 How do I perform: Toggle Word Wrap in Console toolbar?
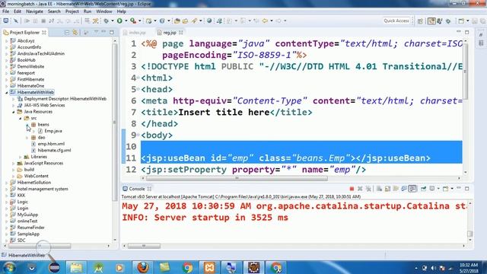[x=396, y=189]
